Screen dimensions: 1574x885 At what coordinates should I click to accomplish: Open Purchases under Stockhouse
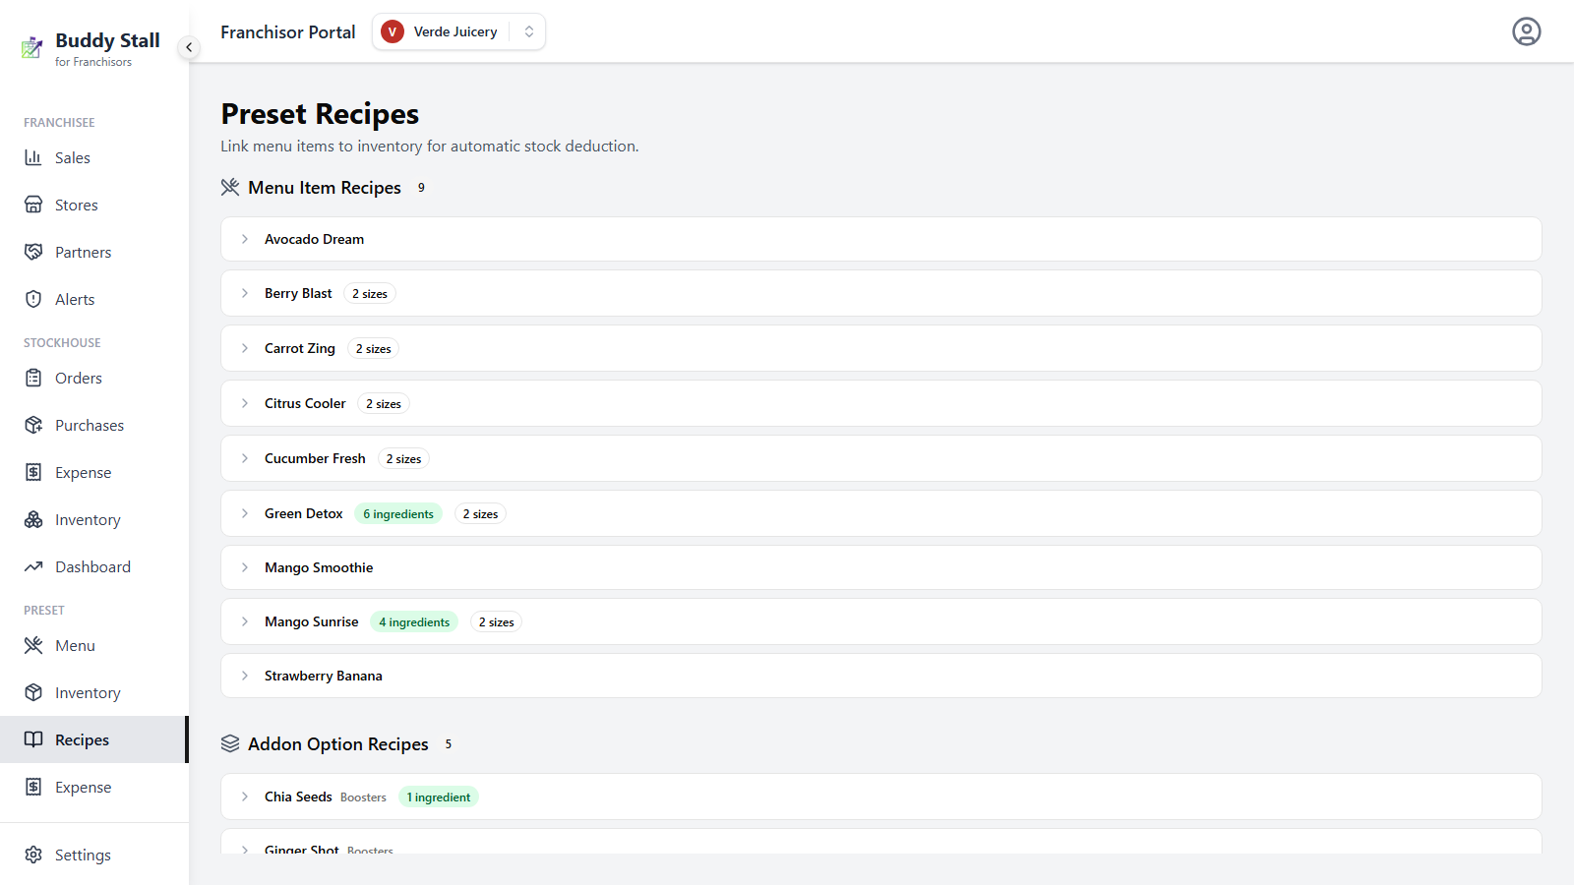pyautogui.click(x=94, y=425)
